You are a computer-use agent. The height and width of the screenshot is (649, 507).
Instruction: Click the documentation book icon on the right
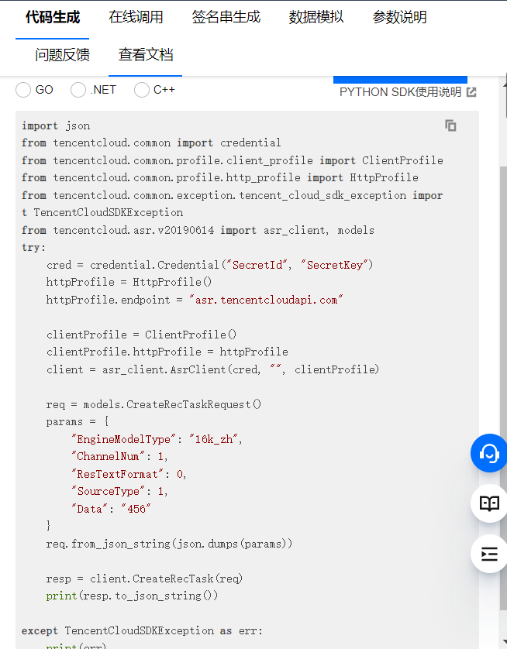(x=488, y=503)
